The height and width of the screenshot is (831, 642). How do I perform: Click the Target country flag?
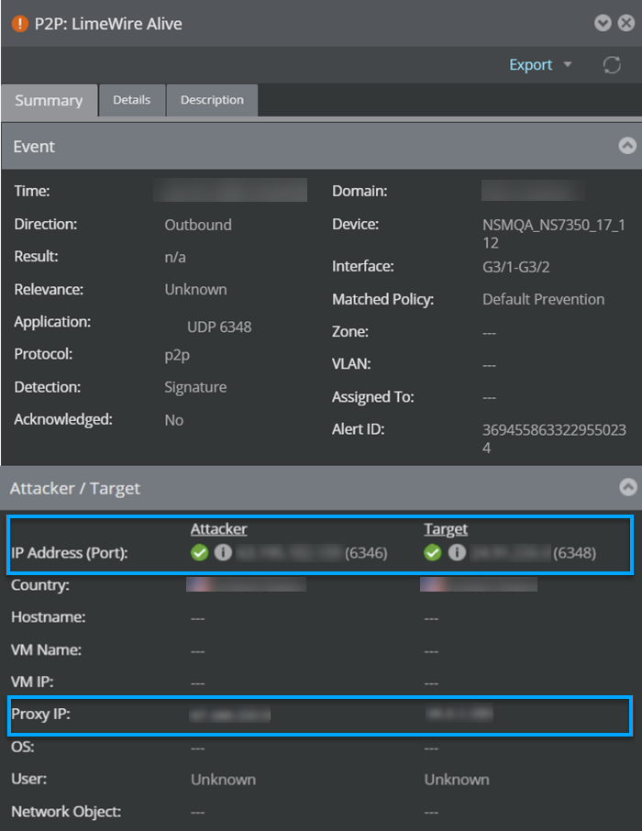tap(432, 584)
